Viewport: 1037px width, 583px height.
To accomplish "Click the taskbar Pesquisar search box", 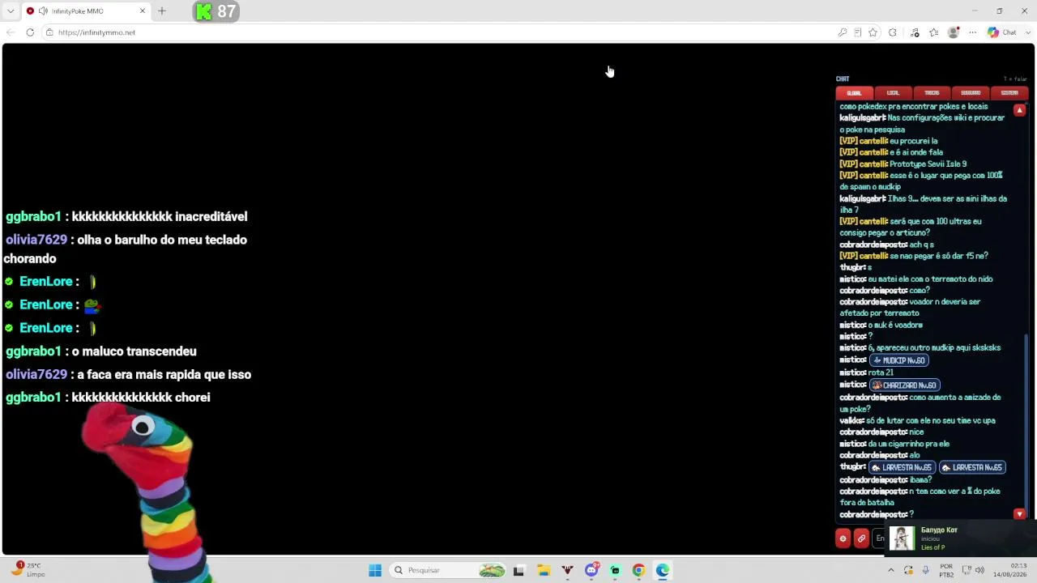I will 448,570.
